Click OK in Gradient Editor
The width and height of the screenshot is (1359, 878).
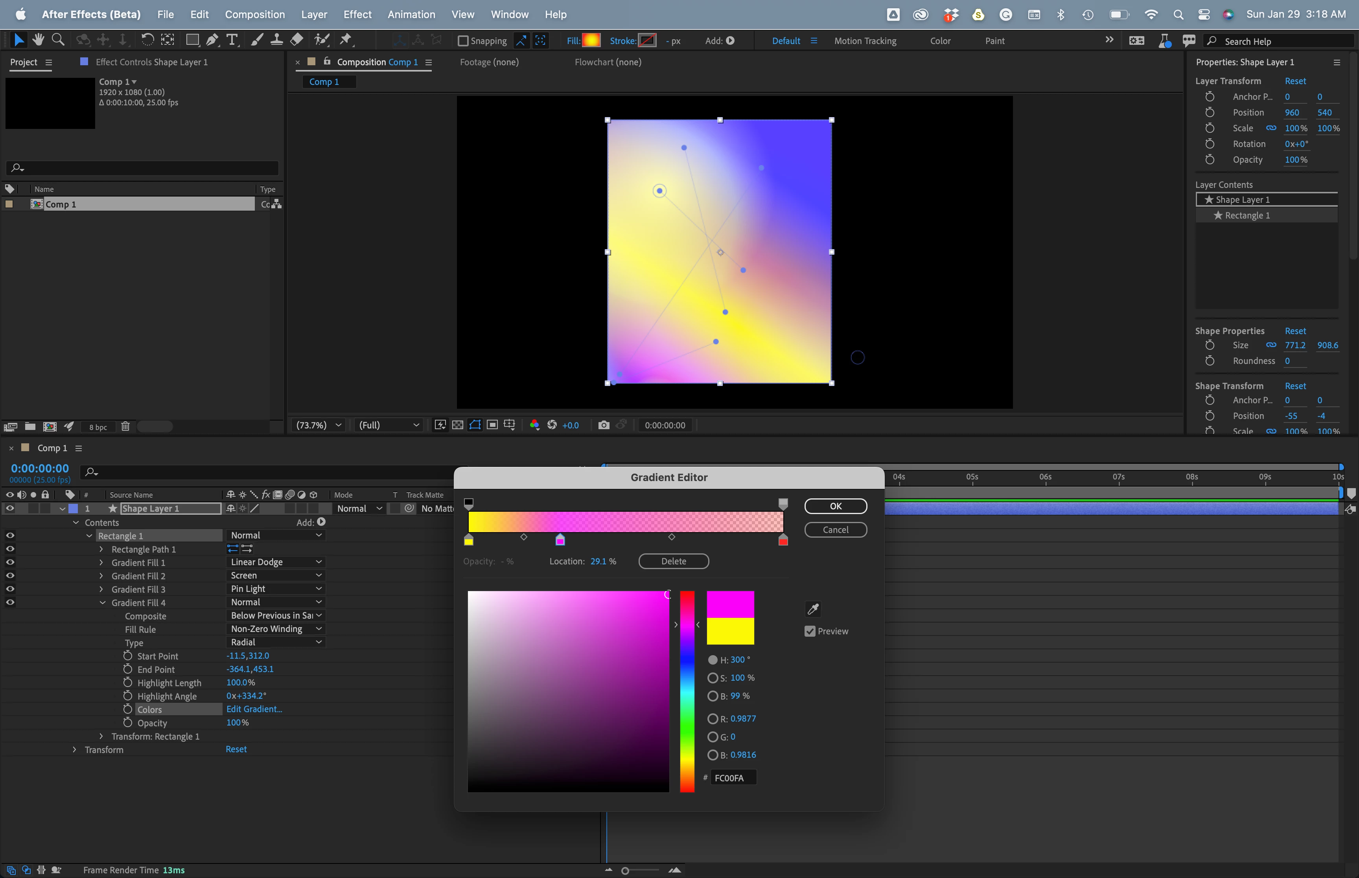click(835, 506)
